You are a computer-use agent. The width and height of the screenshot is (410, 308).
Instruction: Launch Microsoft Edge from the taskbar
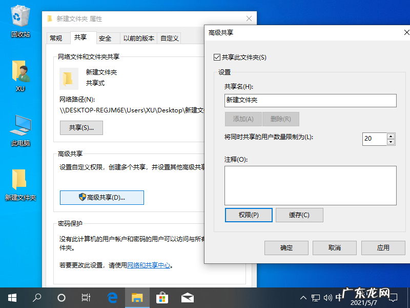[112, 298]
